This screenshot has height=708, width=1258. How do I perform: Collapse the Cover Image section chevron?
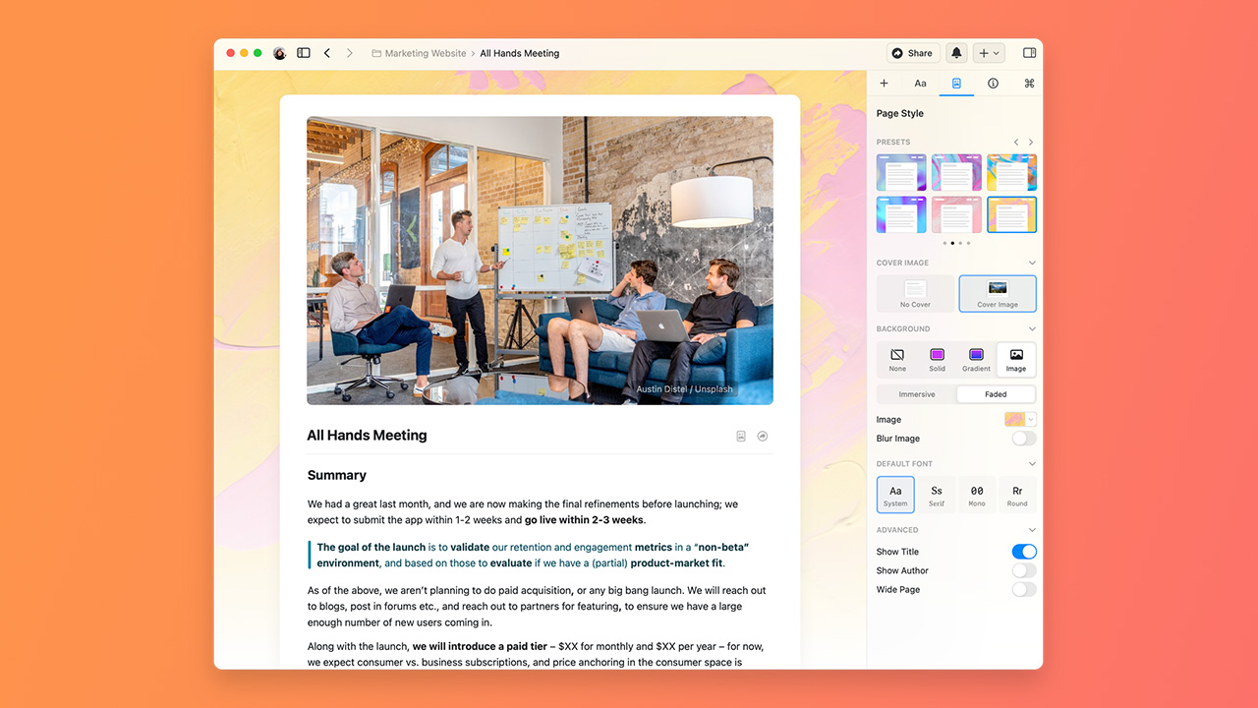pos(1031,263)
